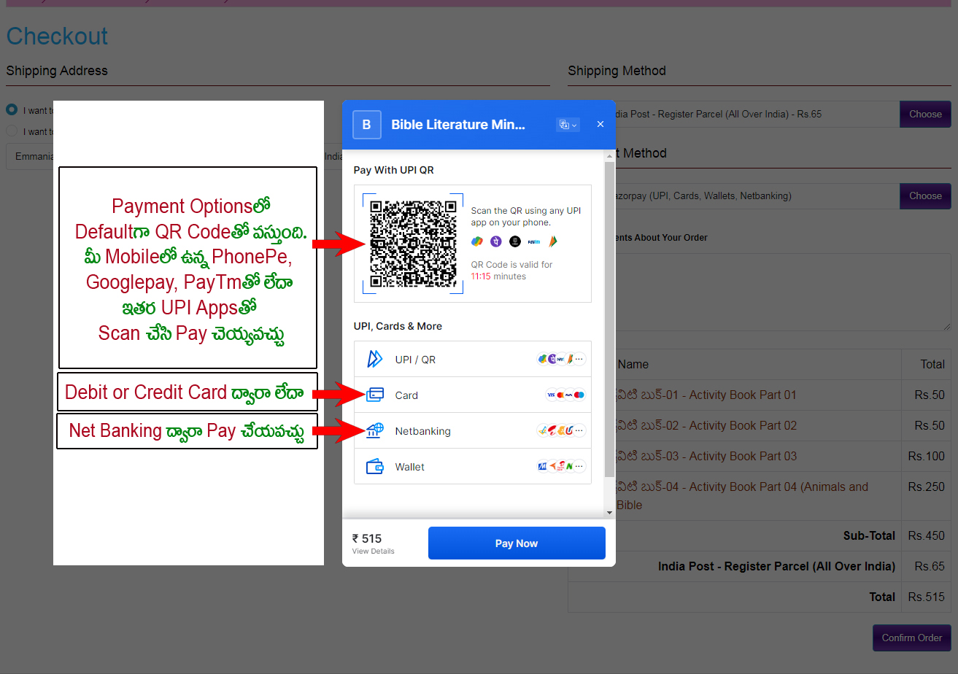Click the Rs.515 Total value

click(926, 597)
